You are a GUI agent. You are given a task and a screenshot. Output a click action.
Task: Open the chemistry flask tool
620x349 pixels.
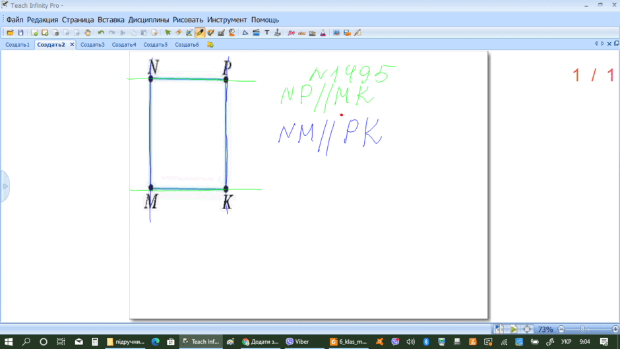[323, 33]
